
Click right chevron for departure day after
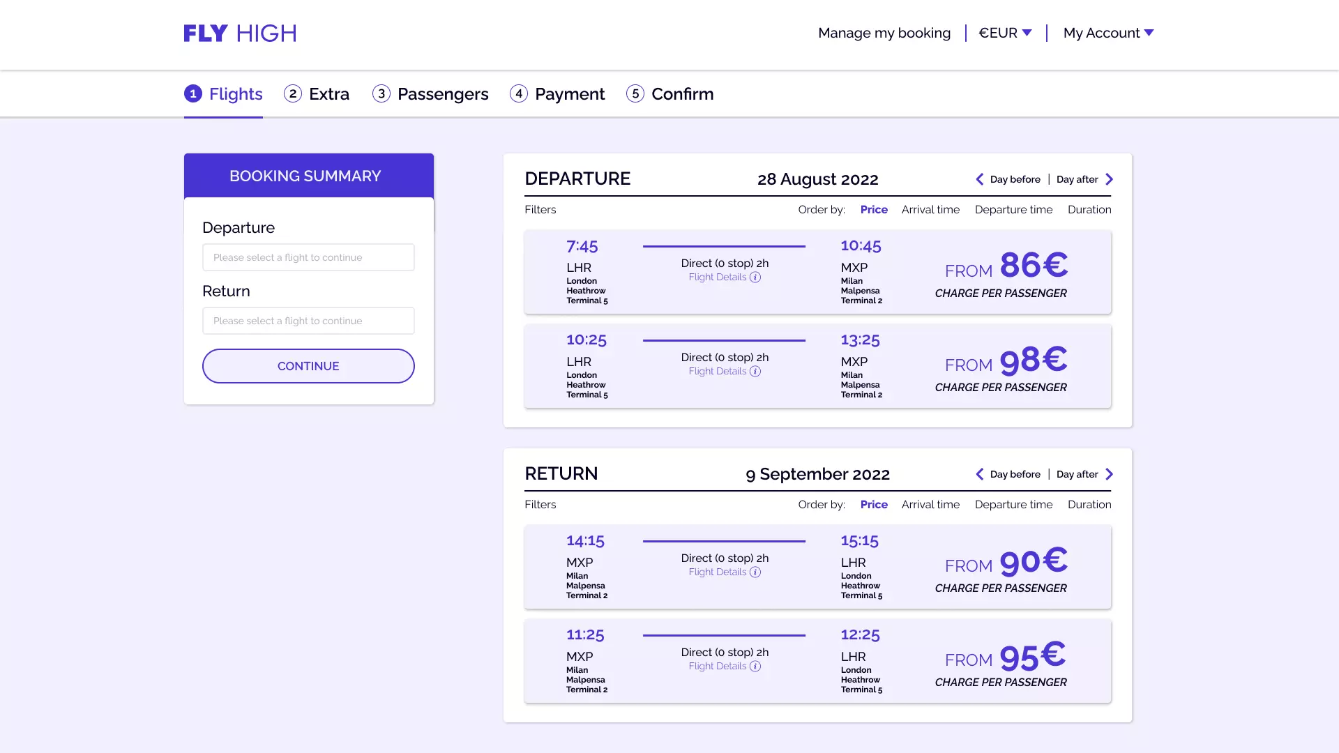[x=1109, y=179]
